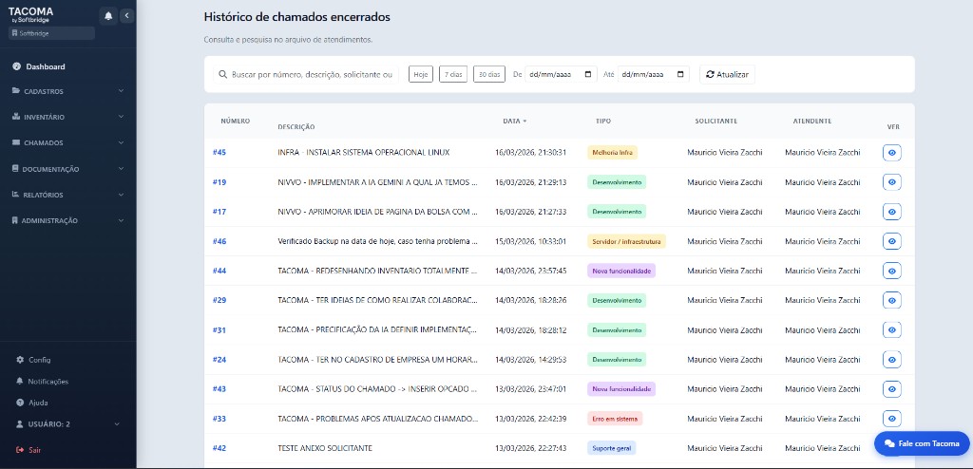Collapse the sidebar with the arrow button

coord(127,15)
